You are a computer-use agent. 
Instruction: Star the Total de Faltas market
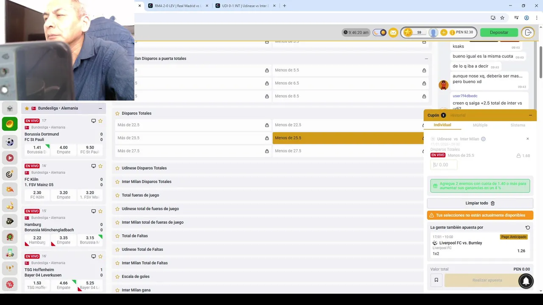[x=118, y=236]
